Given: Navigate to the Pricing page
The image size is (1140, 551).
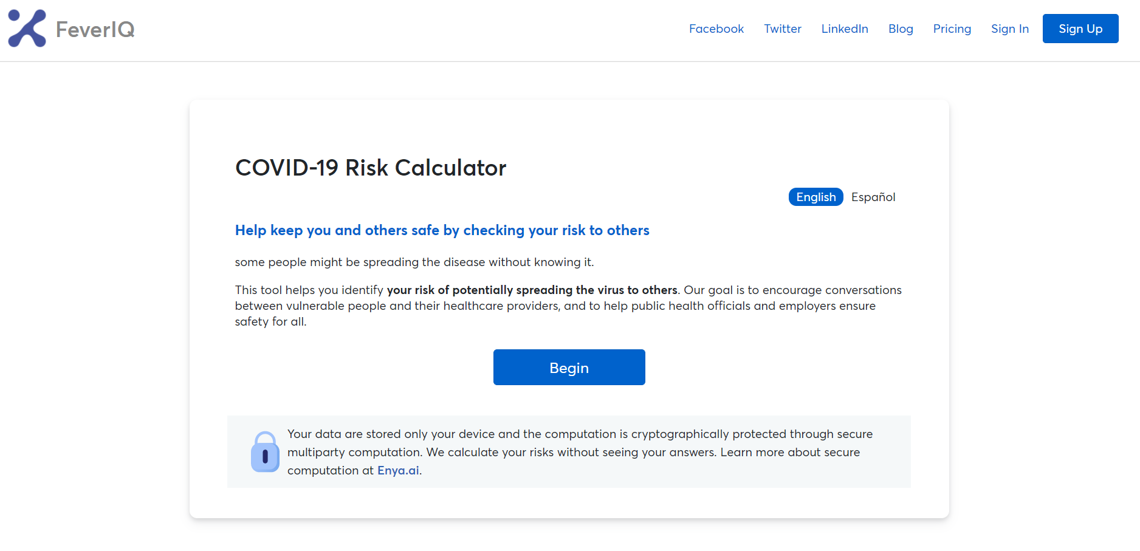Looking at the screenshot, I should (952, 29).
